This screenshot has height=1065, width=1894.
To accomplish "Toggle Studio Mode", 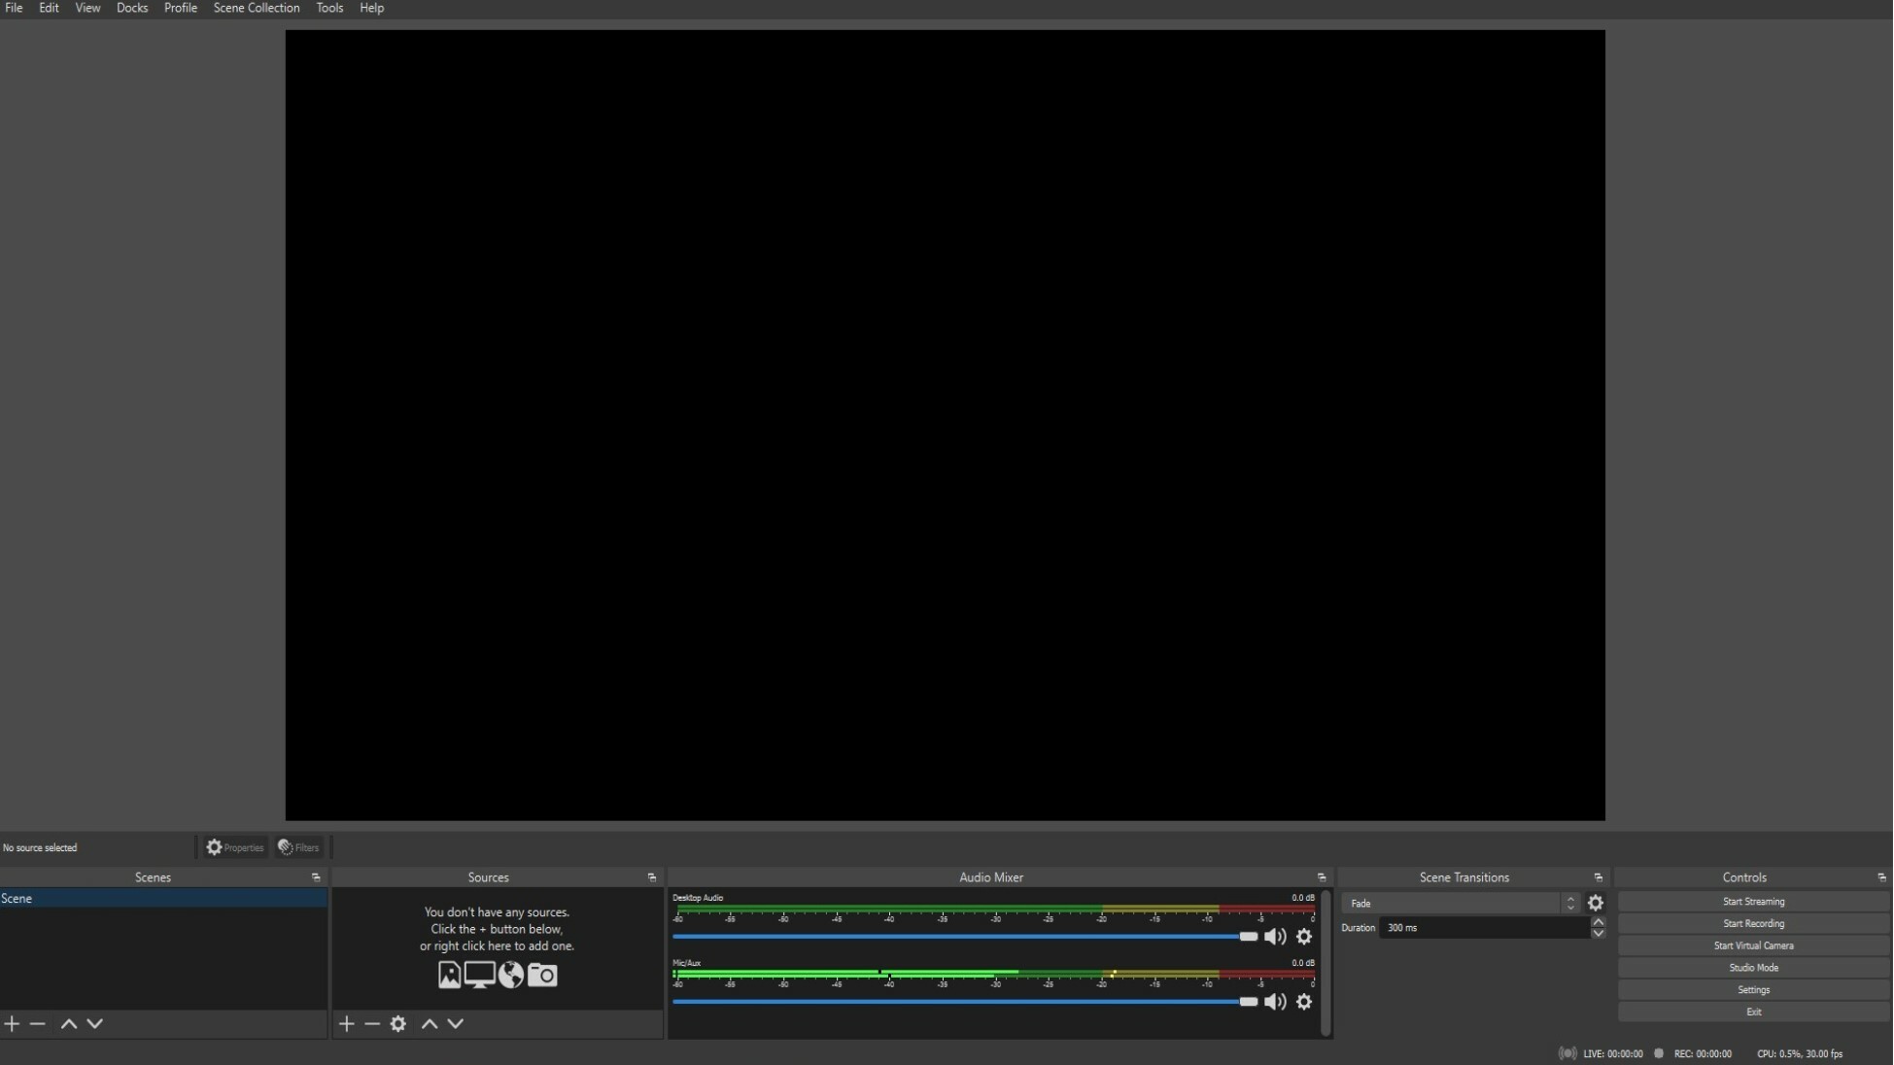I will (1753, 968).
